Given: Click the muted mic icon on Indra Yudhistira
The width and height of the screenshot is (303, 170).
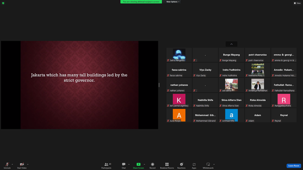Looking at the screenshot, I should pyautogui.click(x=221, y=76).
